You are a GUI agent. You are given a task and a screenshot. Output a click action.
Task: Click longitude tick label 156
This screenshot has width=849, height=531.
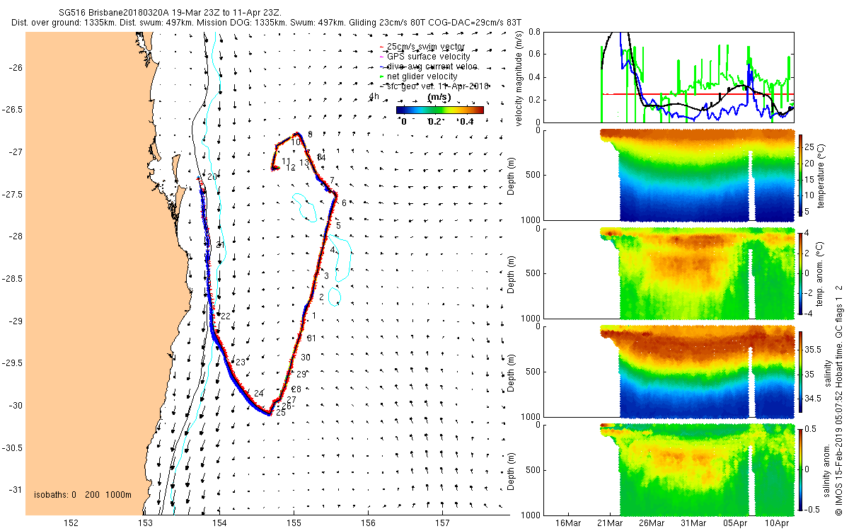368,523
